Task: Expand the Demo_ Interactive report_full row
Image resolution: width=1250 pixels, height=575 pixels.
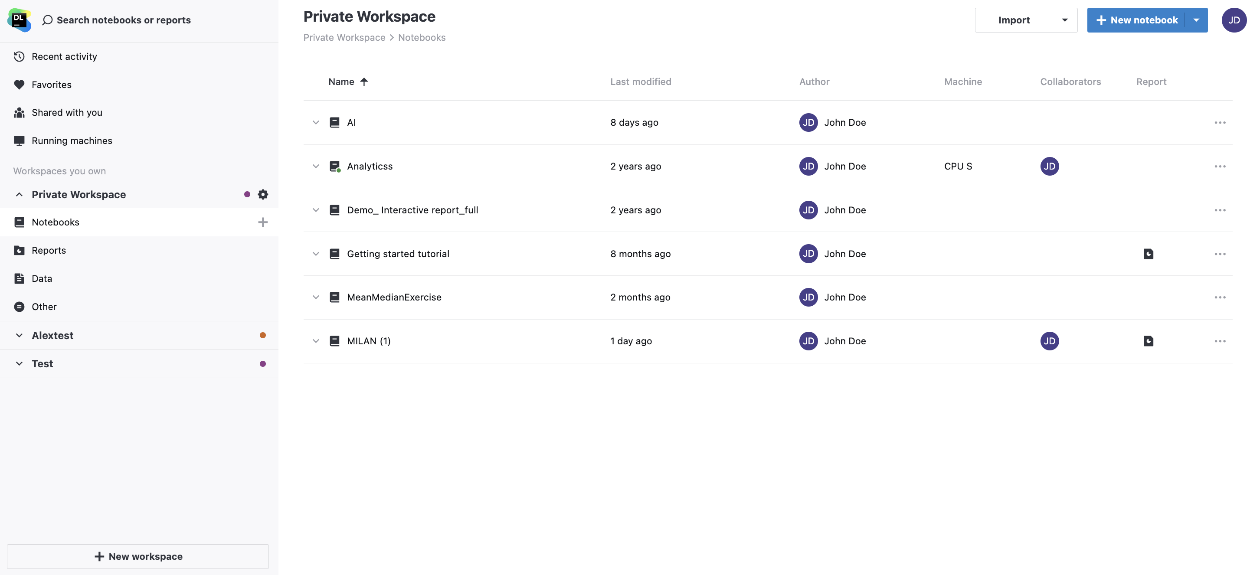Action: tap(316, 209)
